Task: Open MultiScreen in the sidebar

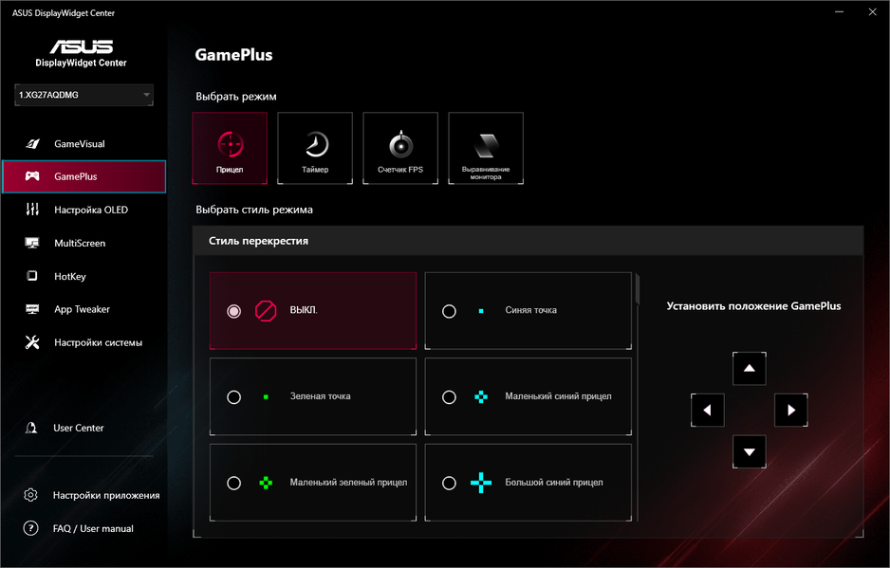Action: click(84, 243)
